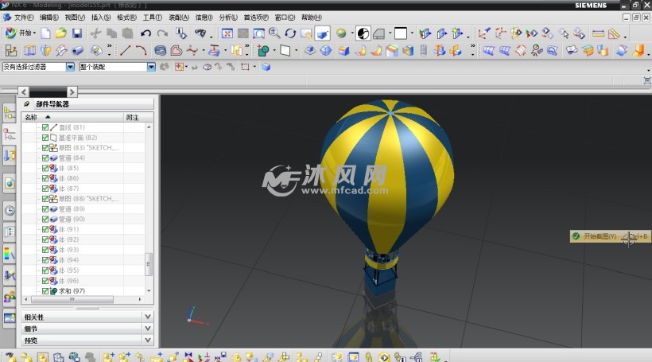Click the 名称 column header

[36, 117]
